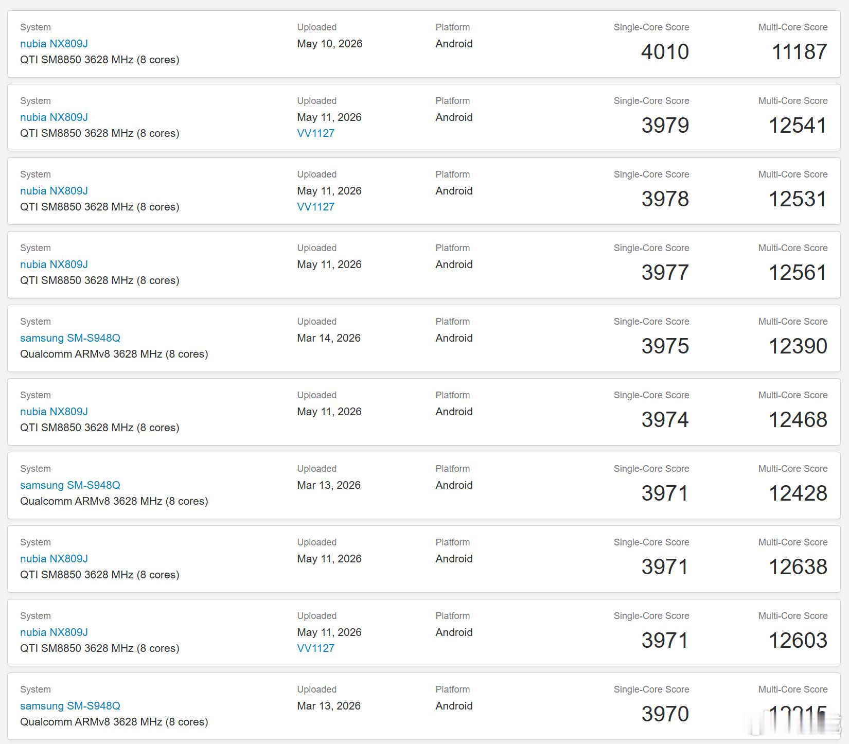Click the 12390 multi-core score value
Image resolution: width=849 pixels, height=744 pixels.
798,346
